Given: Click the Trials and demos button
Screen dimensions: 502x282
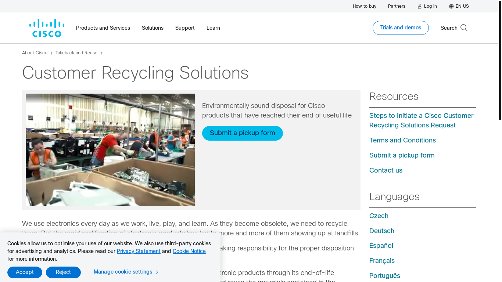Looking at the screenshot, I should 401,28.
